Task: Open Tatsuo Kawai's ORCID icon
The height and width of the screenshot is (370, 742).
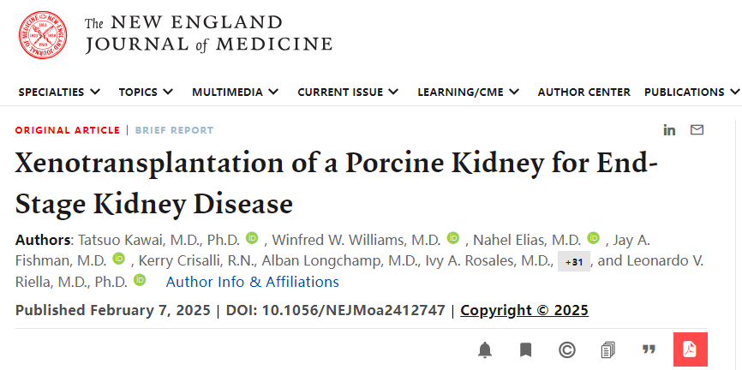Action: click(252, 238)
